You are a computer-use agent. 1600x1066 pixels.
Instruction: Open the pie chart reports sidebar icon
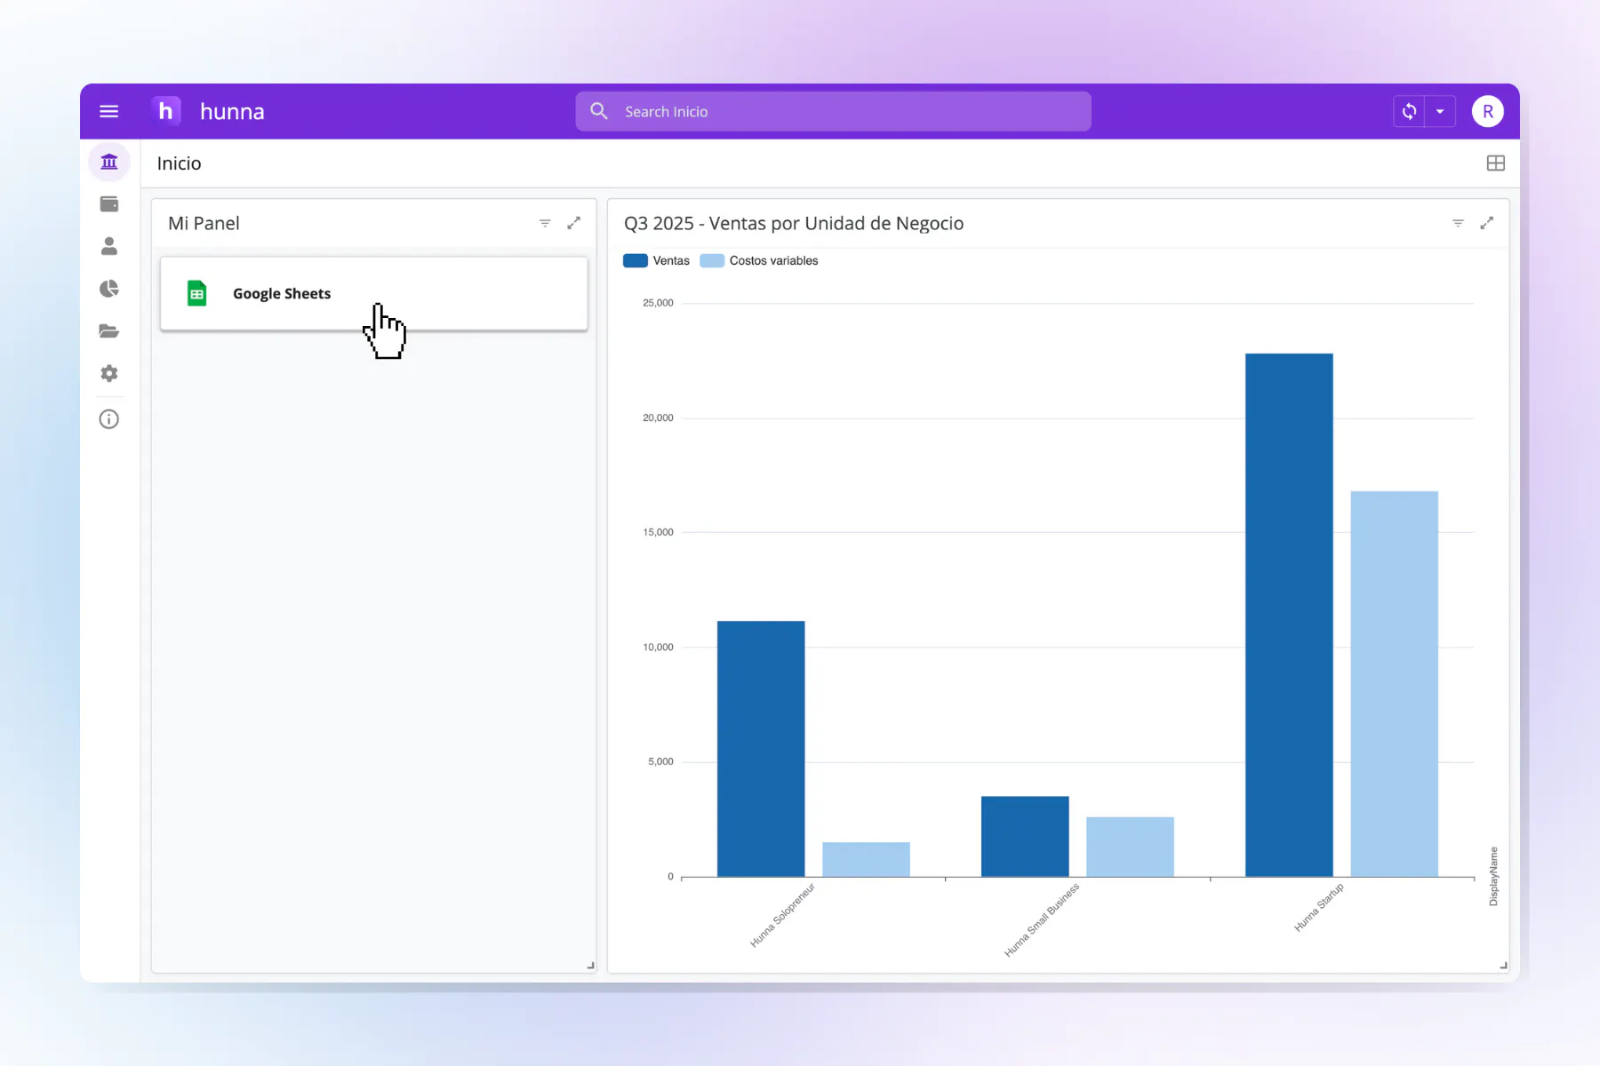pyautogui.click(x=109, y=289)
